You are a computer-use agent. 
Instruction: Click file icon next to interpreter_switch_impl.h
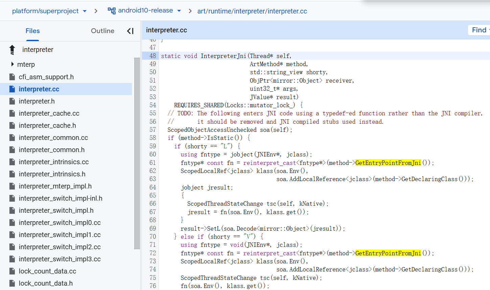(x=12, y=210)
